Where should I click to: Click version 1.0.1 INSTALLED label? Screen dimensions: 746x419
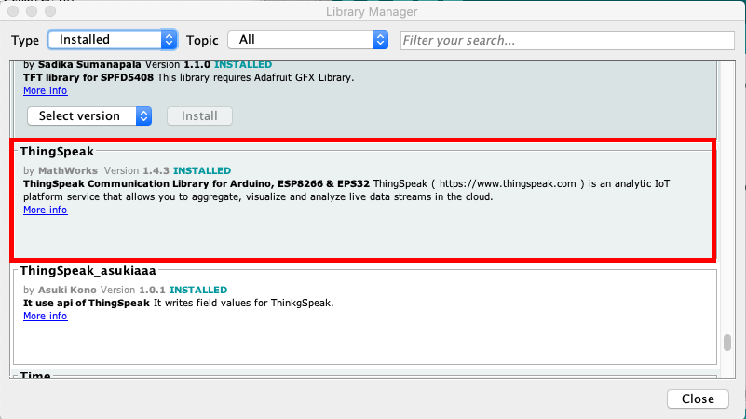click(x=183, y=290)
